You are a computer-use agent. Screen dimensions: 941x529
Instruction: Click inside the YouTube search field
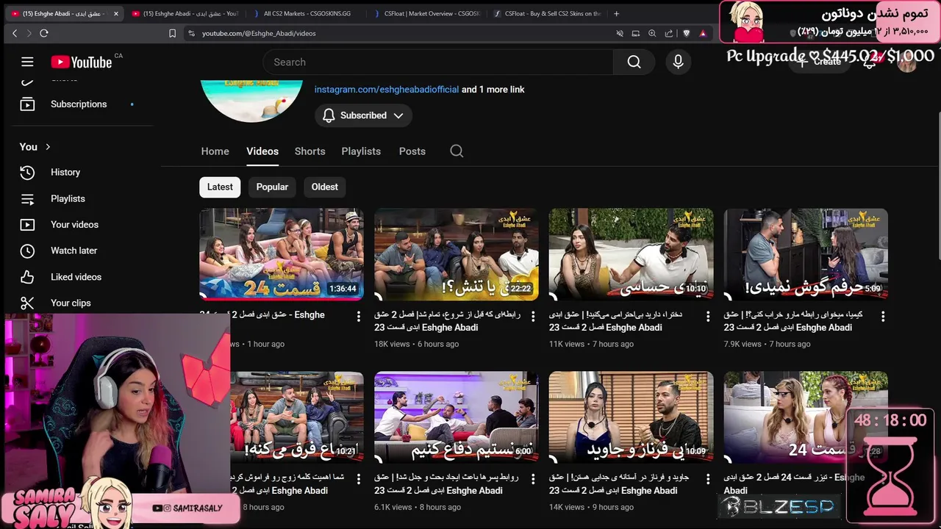point(438,62)
